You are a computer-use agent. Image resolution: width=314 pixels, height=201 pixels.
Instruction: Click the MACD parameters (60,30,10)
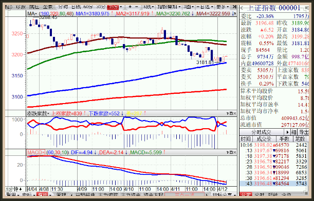(58, 152)
